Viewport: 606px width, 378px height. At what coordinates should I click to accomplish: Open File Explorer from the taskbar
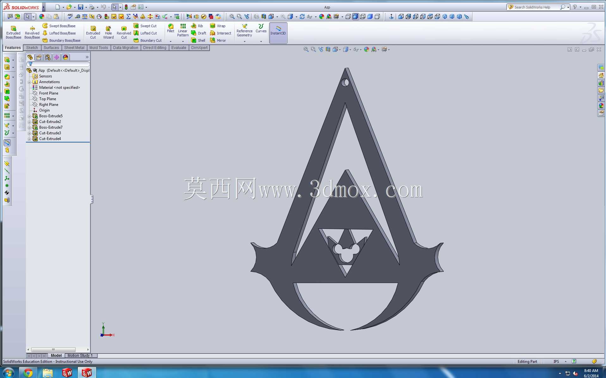[47, 373]
